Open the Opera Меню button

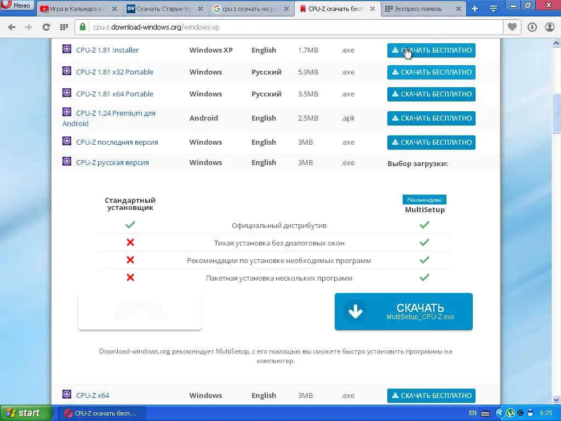[17, 5]
